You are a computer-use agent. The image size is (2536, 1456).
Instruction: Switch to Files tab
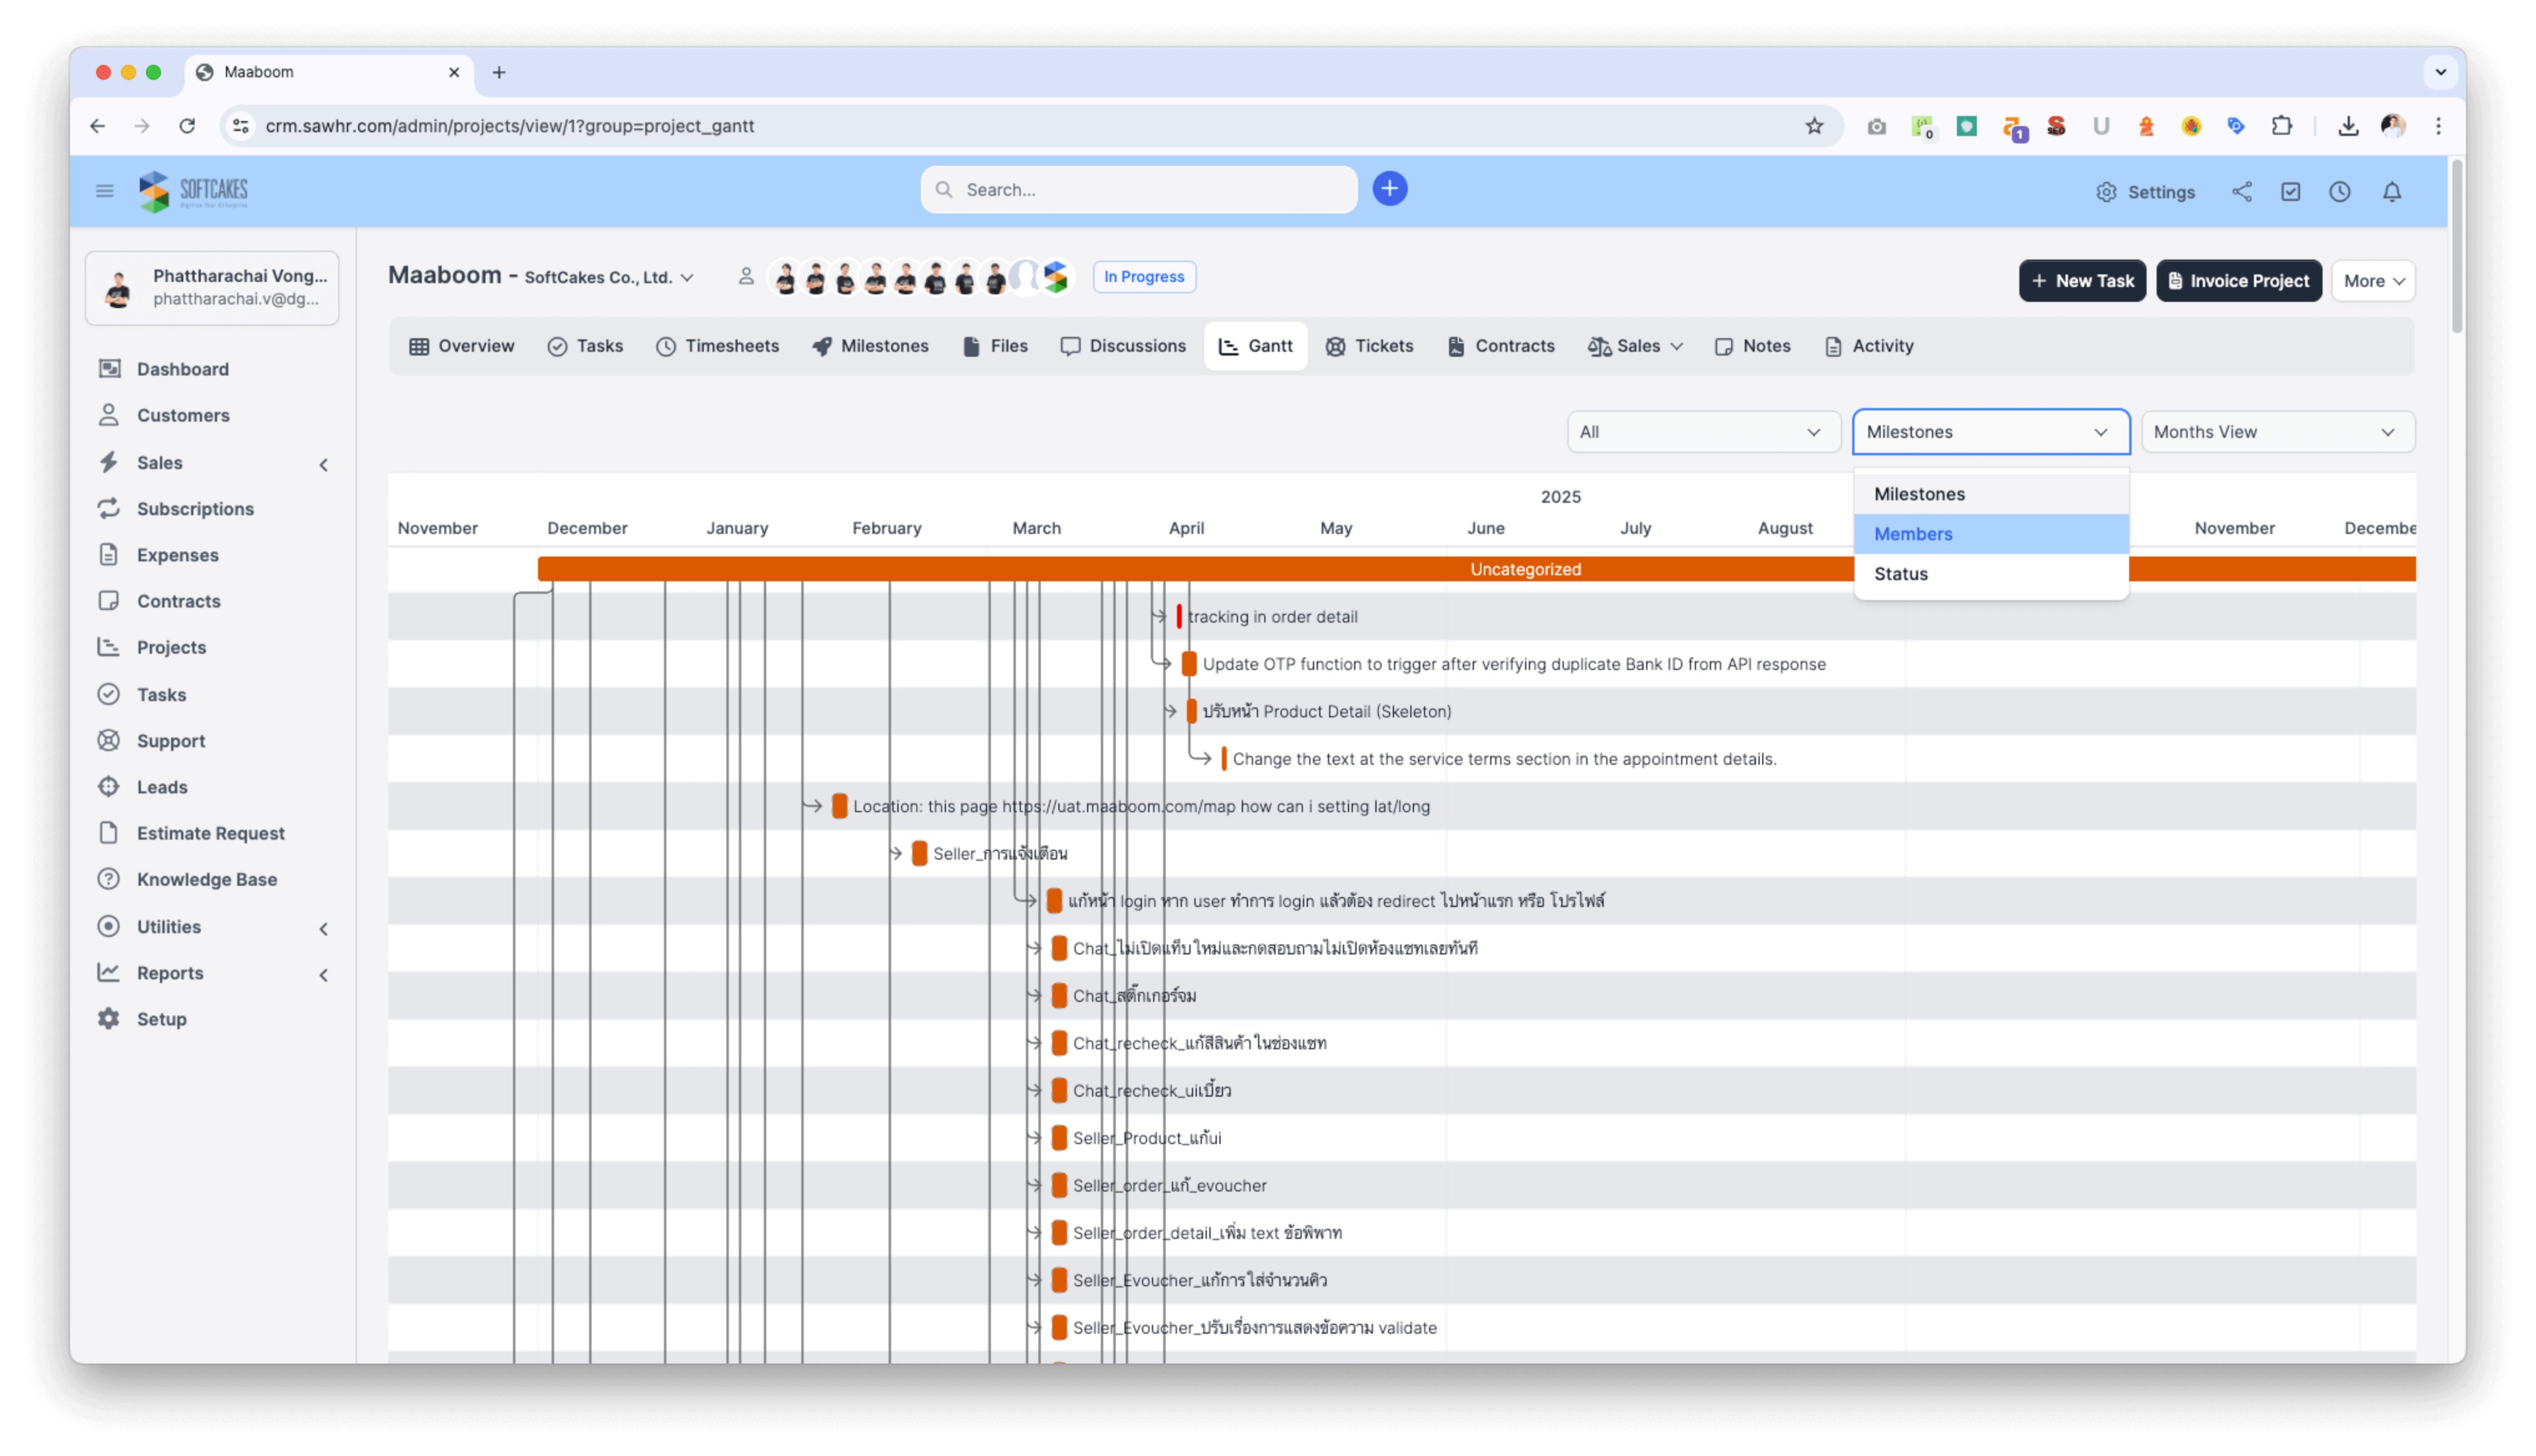click(995, 346)
